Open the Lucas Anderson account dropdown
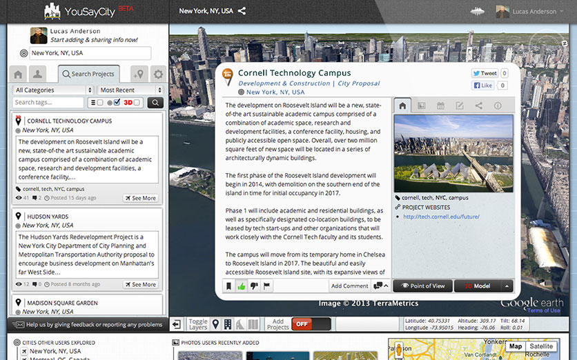The width and height of the screenshot is (577, 360). 530,12
